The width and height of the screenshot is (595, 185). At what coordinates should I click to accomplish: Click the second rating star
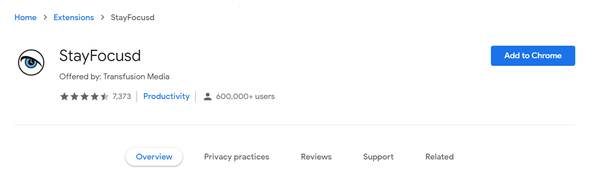74,96
